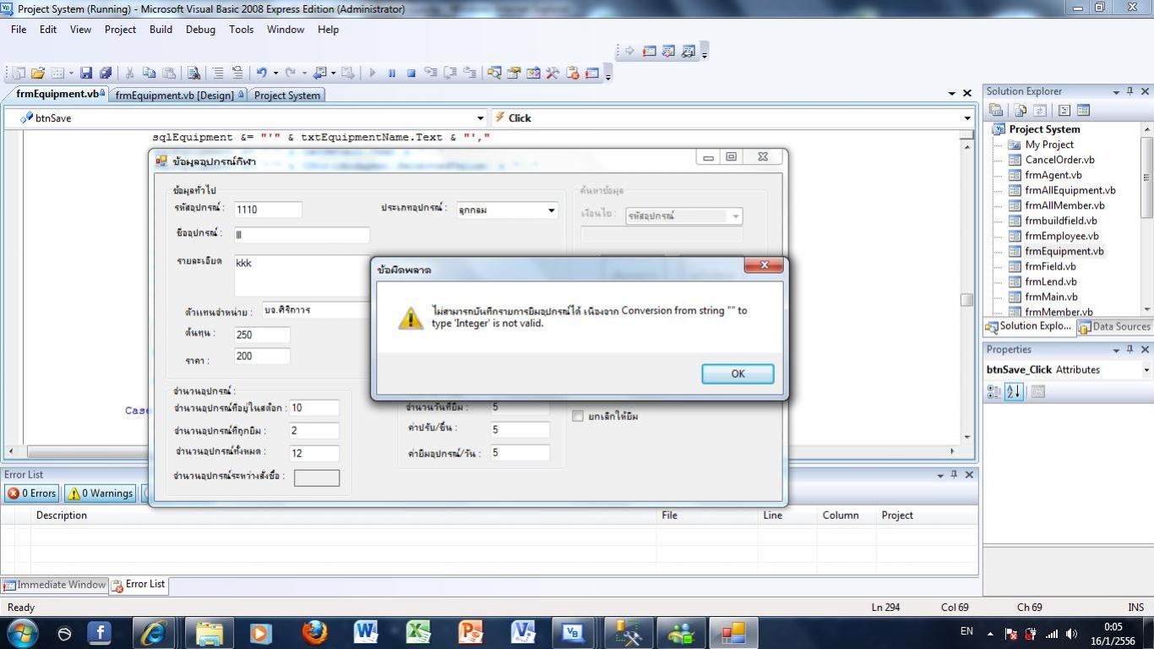The height and width of the screenshot is (649, 1154).
Task: Click the ต้นทุน field containing 250
Action: pos(262,335)
